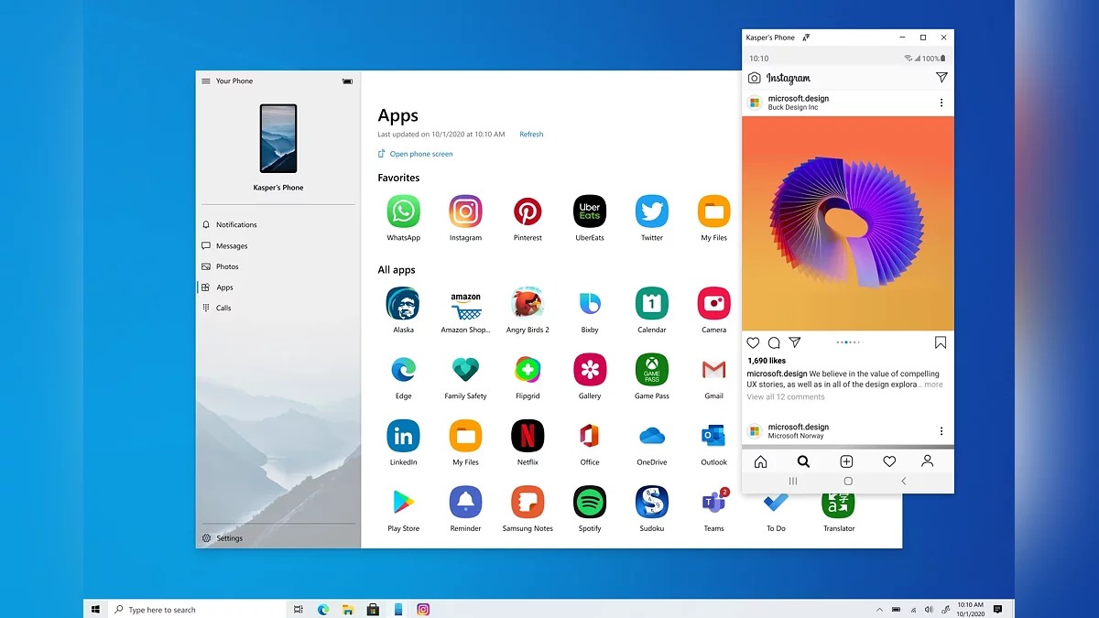Screen dimensions: 1099x618
Task: Launch the Translator app
Action: pos(839,505)
